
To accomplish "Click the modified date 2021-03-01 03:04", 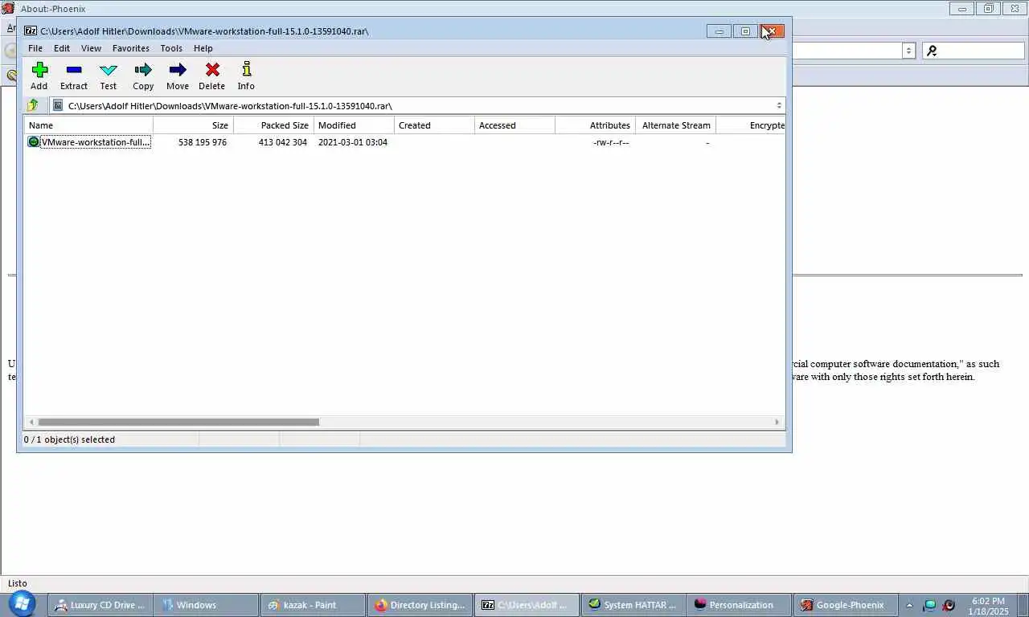I will tap(353, 142).
